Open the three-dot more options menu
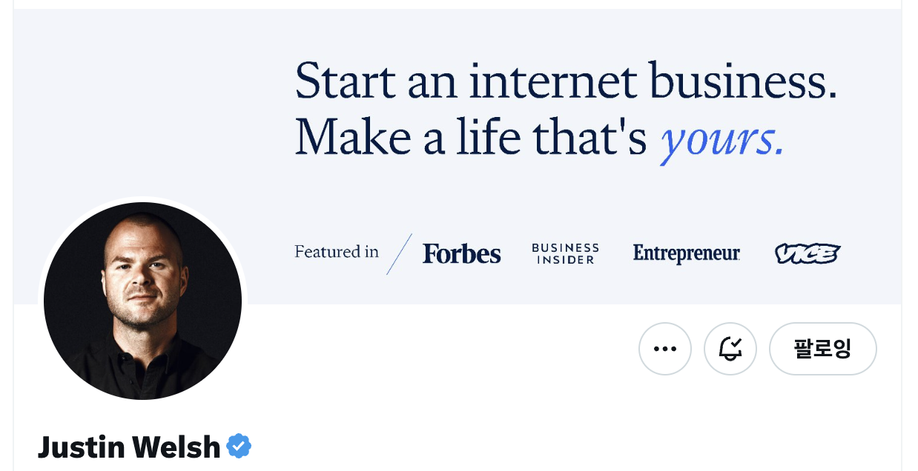Image resolution: width=918 pixels, height=471 pixels. [664, 349]
